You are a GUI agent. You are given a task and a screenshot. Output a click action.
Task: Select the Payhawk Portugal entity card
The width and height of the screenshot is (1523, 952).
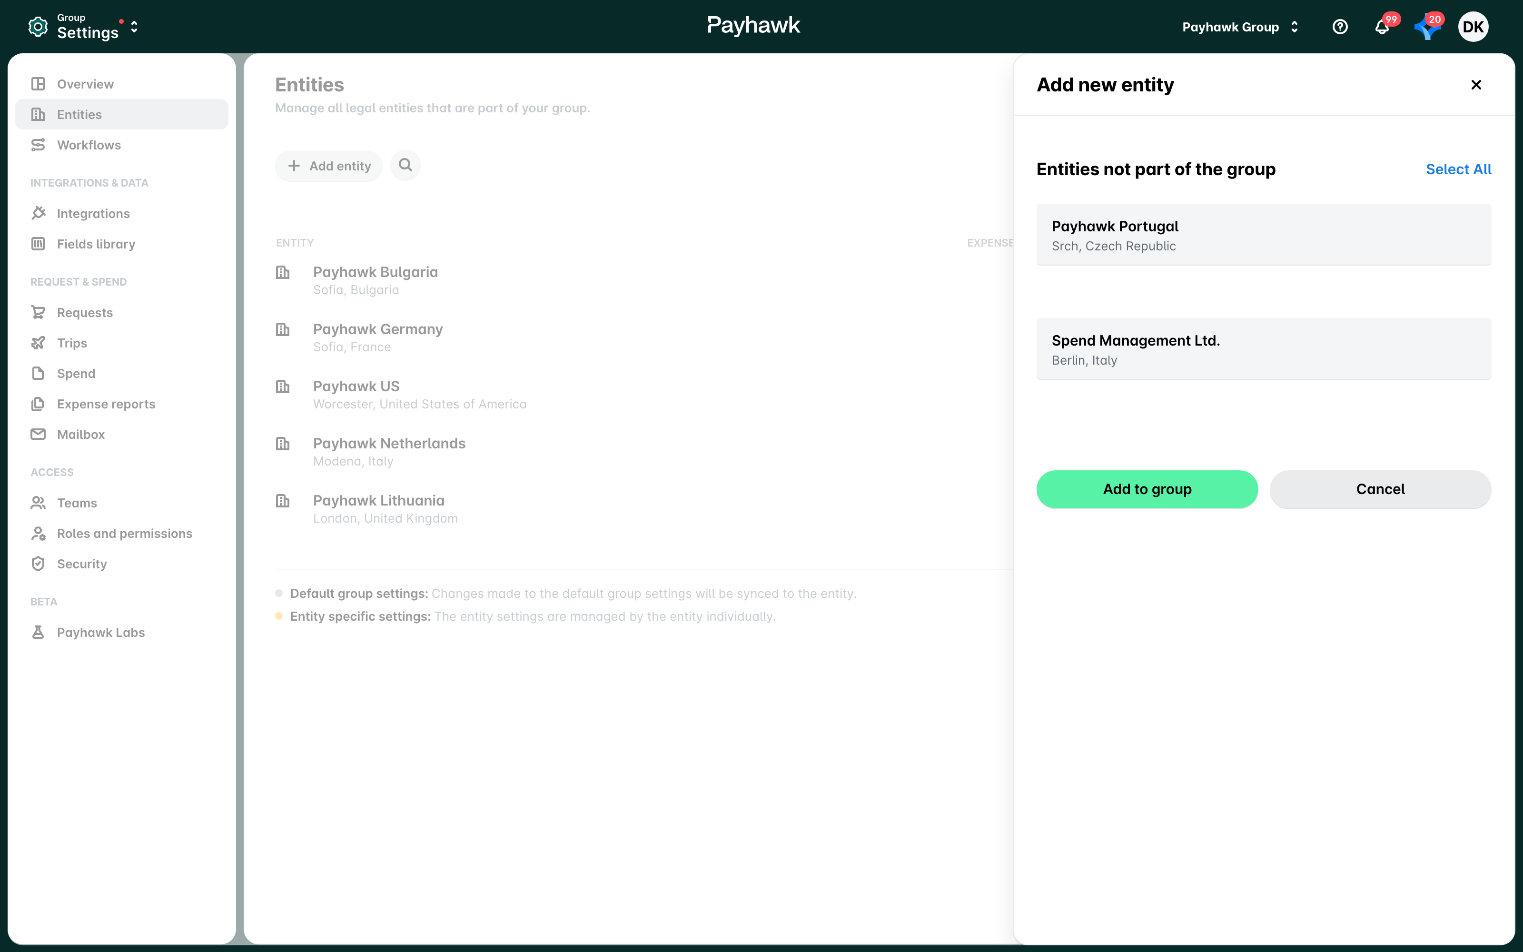1264,235
